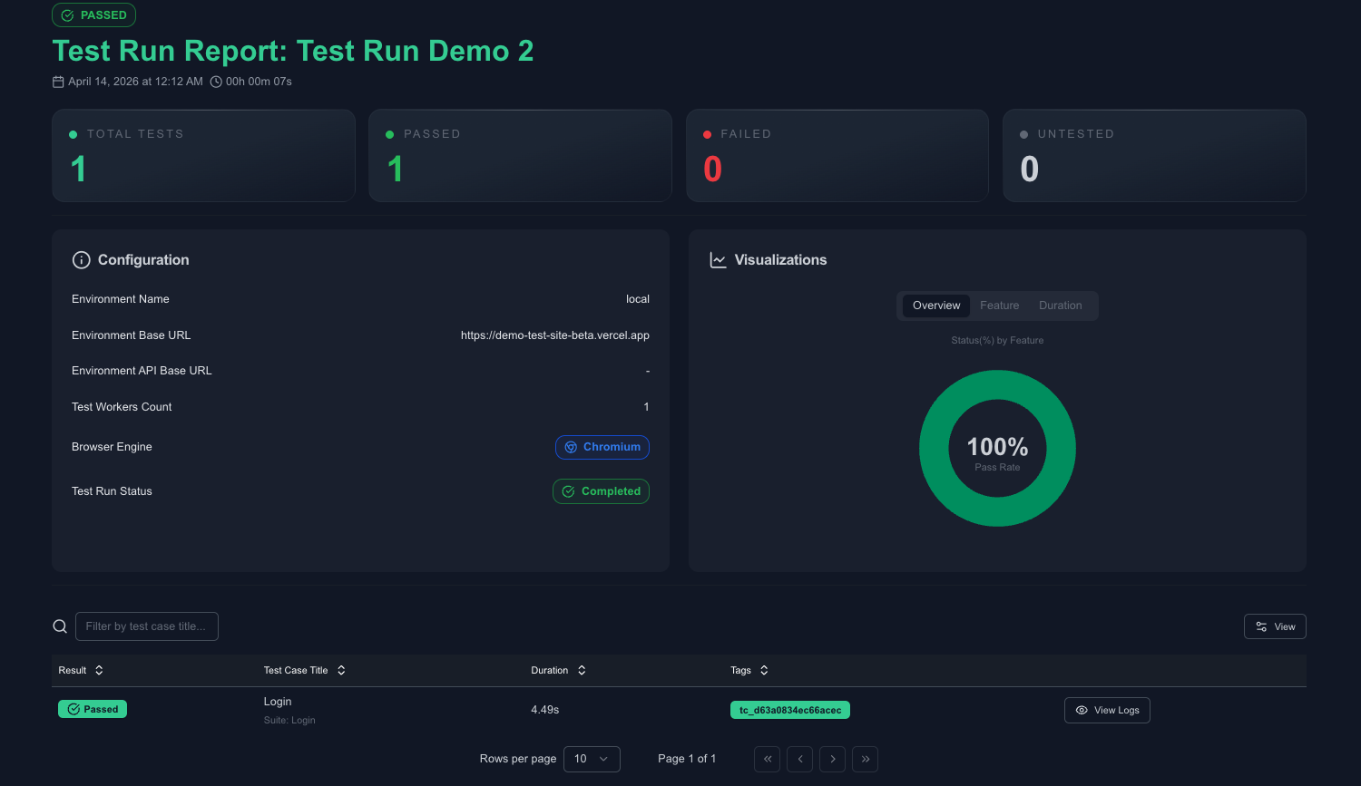Image resolution: width=1361 pixels, height=786 pixels.
Task: Open the View columns menu
Action: tap(1275, 626)
